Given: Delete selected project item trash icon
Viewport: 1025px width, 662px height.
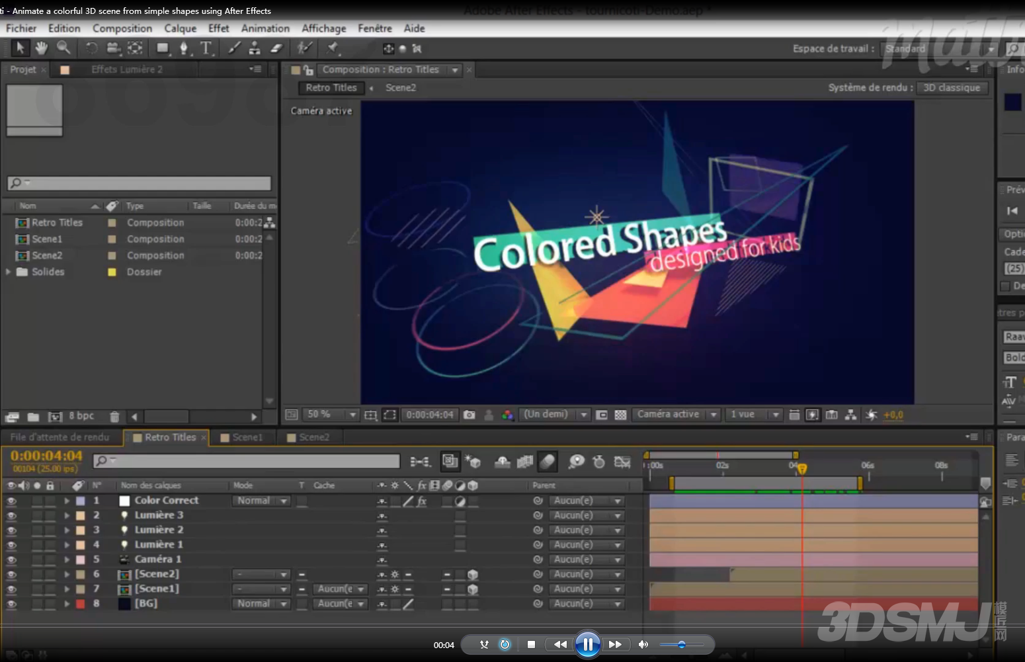Looking at the screenshot, I should click(114, 417).
